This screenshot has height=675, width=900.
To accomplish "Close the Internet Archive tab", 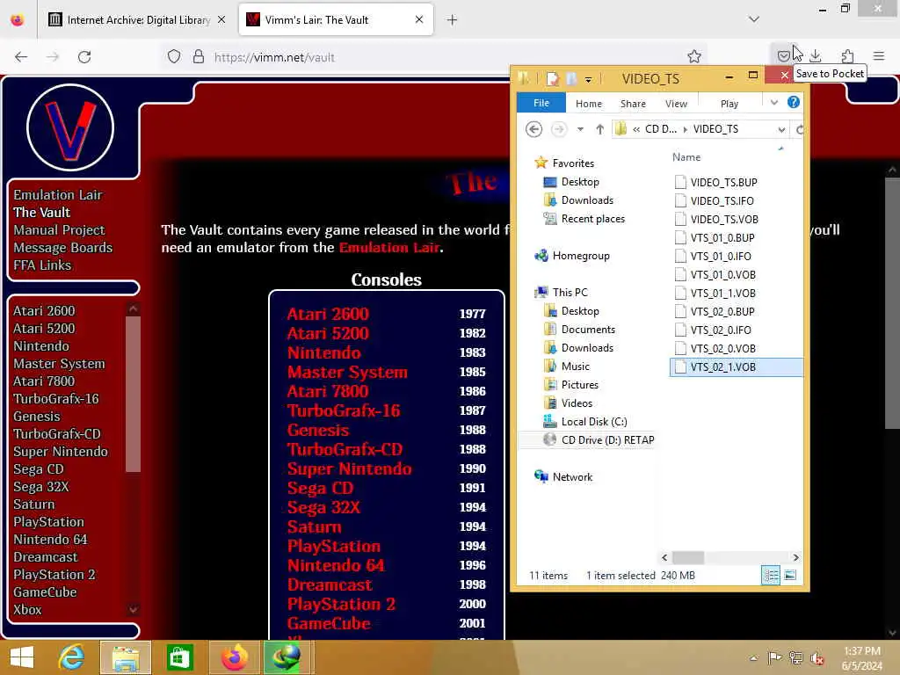I will point(221,19).
